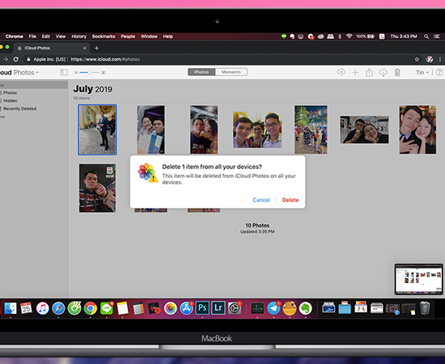445x364 pixels.
Task: Switch to the Photos view
Action: [x=201, y=72]
